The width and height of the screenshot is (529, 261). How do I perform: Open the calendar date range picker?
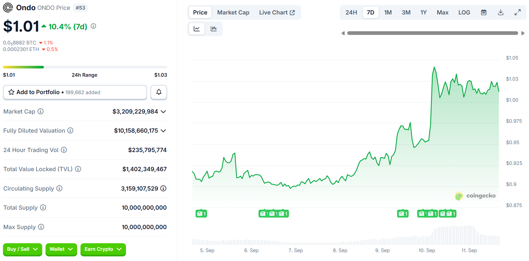click(483, 13)
